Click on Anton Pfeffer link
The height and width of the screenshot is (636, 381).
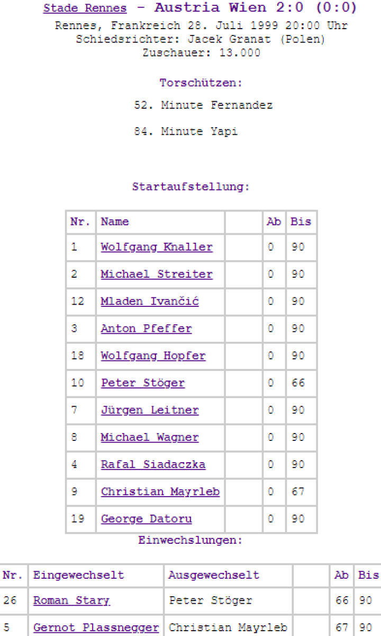(x=146, y=329)
